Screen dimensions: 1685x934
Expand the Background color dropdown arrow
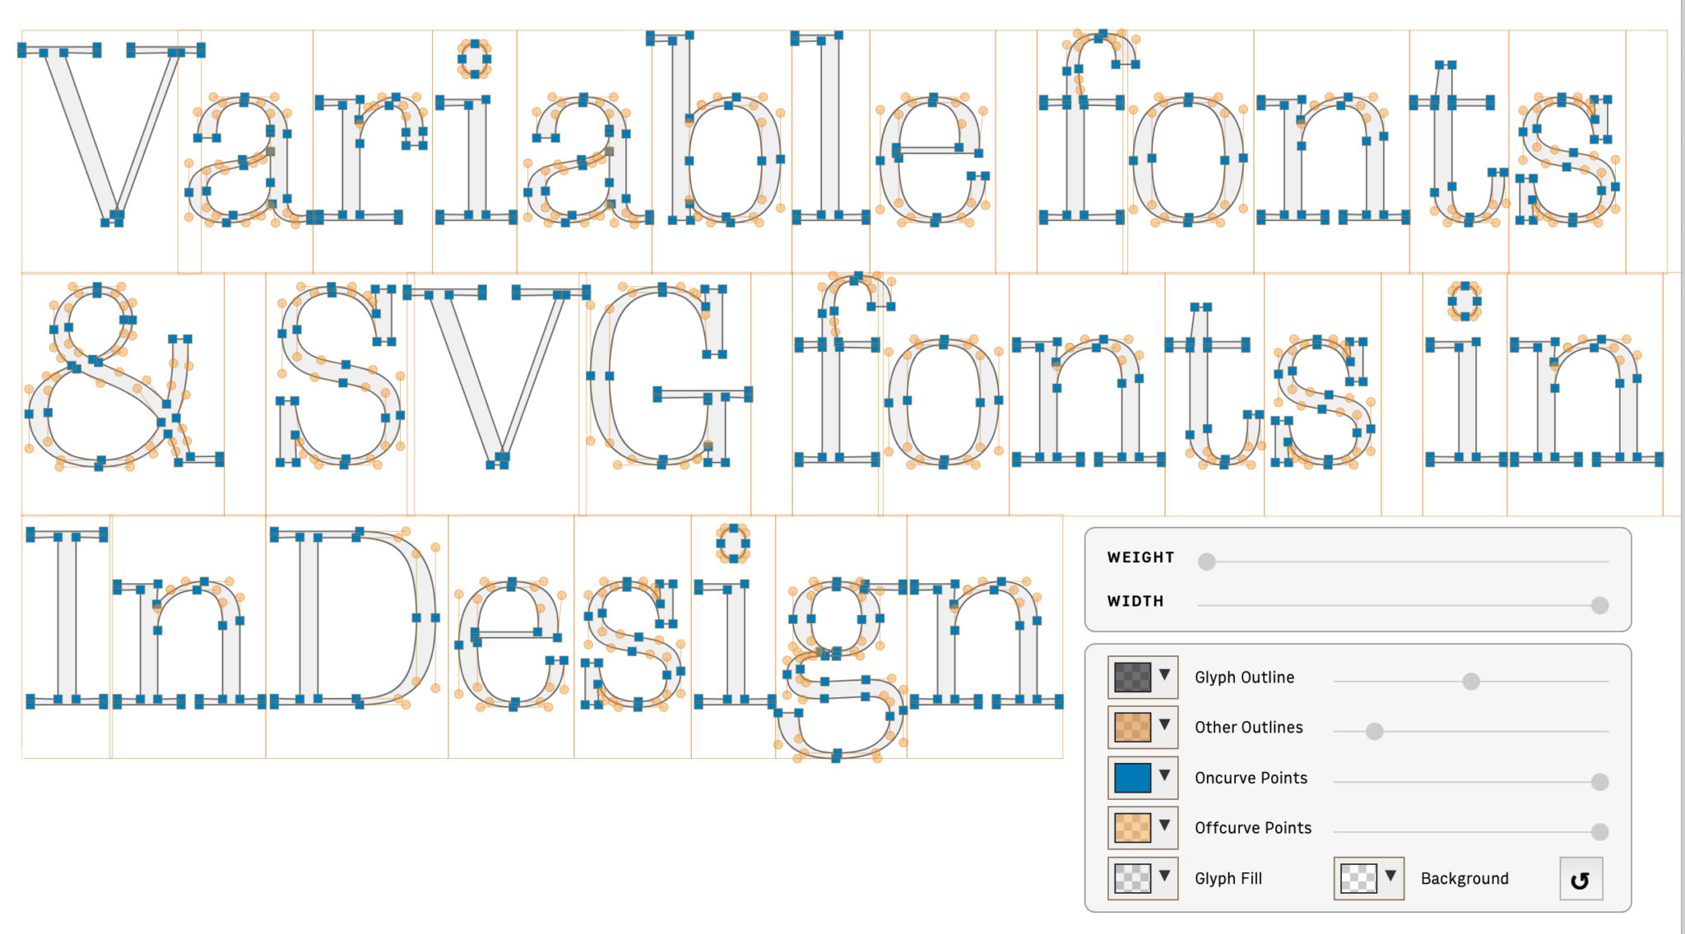coord(1390,877)
